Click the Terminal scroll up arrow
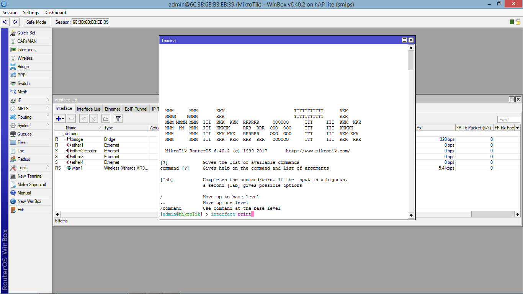The image size is (523, 294). (x=411, y=48)
